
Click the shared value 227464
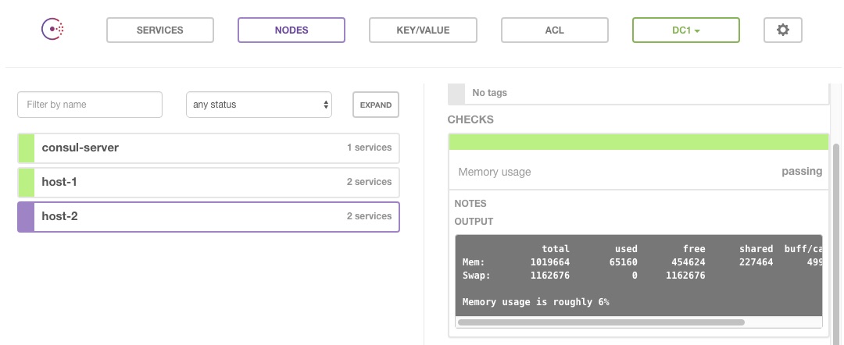pyautogui.click(x=756, y=262)
